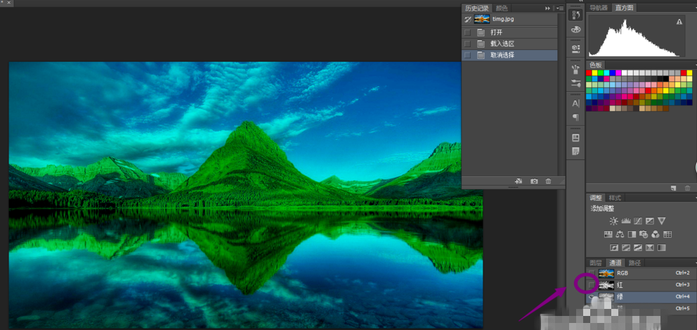Create new document from current history state
The height and width of the screenshot is (330, 697).
tap(519, 181)
